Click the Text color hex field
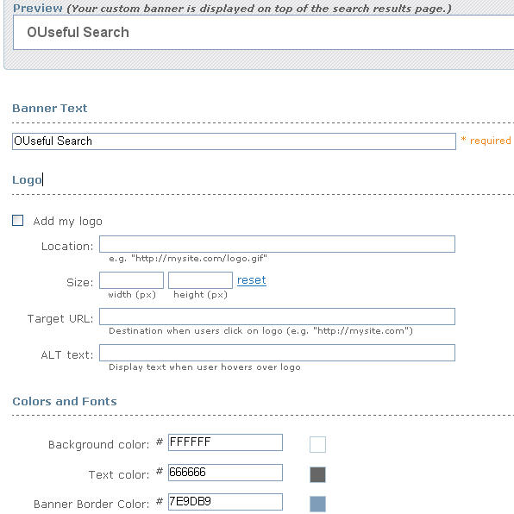The image size is (514, 514). [x=225, y=473]
